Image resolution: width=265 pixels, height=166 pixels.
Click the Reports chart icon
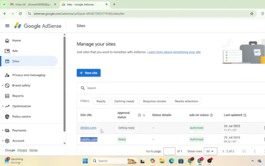(x=7, y=96)
